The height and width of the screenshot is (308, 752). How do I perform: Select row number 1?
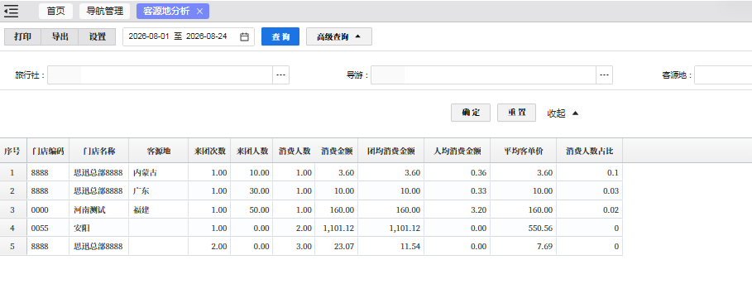13,173
